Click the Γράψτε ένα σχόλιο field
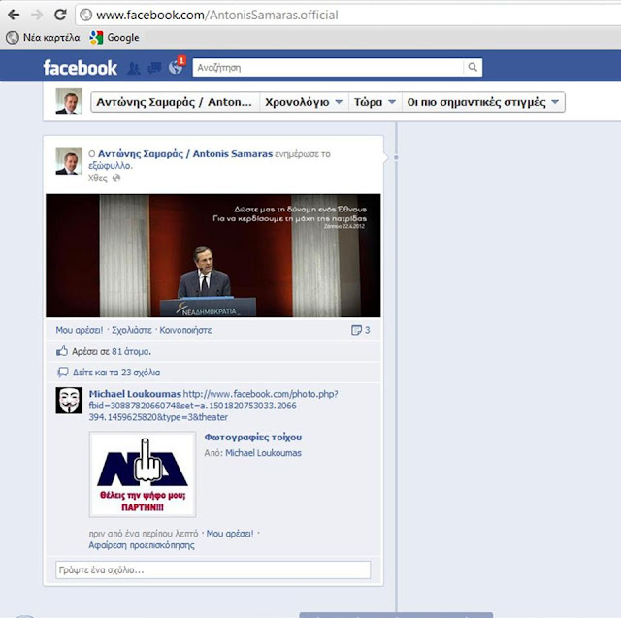 (213, 570)
